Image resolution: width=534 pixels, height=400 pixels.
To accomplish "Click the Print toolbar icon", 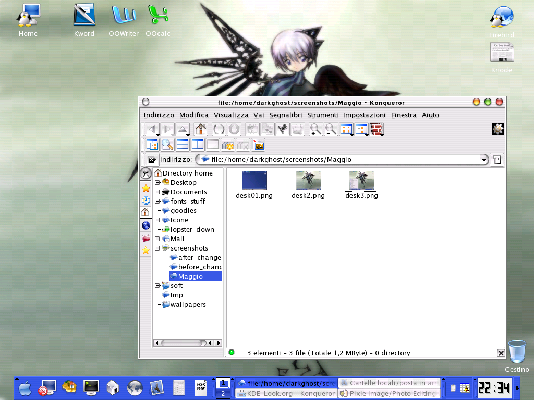I will pyautogui.click(x=298, y=129).
